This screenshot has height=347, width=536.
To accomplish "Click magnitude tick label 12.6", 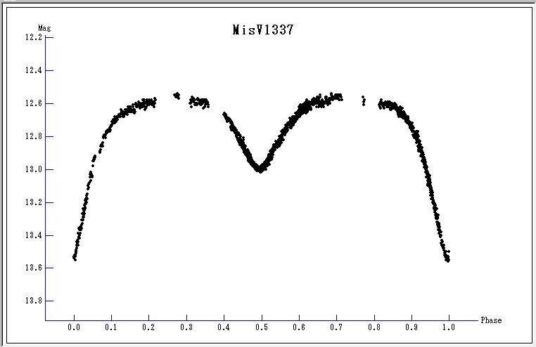I will (x=34, y=103).
